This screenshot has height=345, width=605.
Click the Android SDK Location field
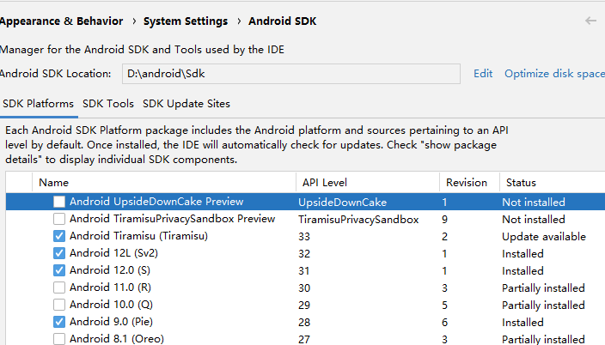click(x=290, y=74)
